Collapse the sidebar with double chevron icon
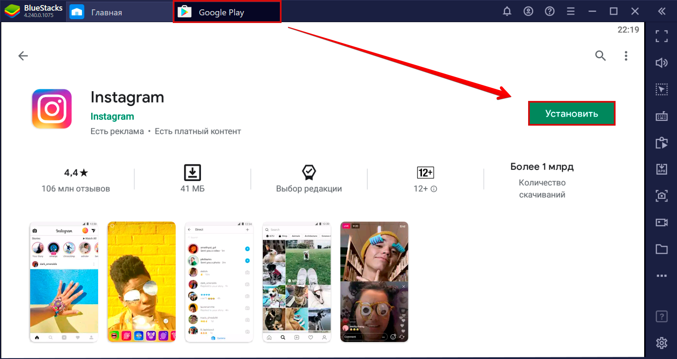677x359 pixels. pyautogui.click(x=662, y=11)
